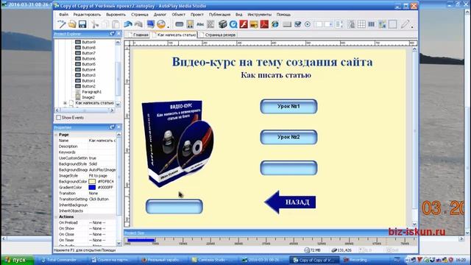Image resolution: width=471 pixels, height=265 pixels.
Task: Insert a Label object using Abc icon
Action: 200,24
